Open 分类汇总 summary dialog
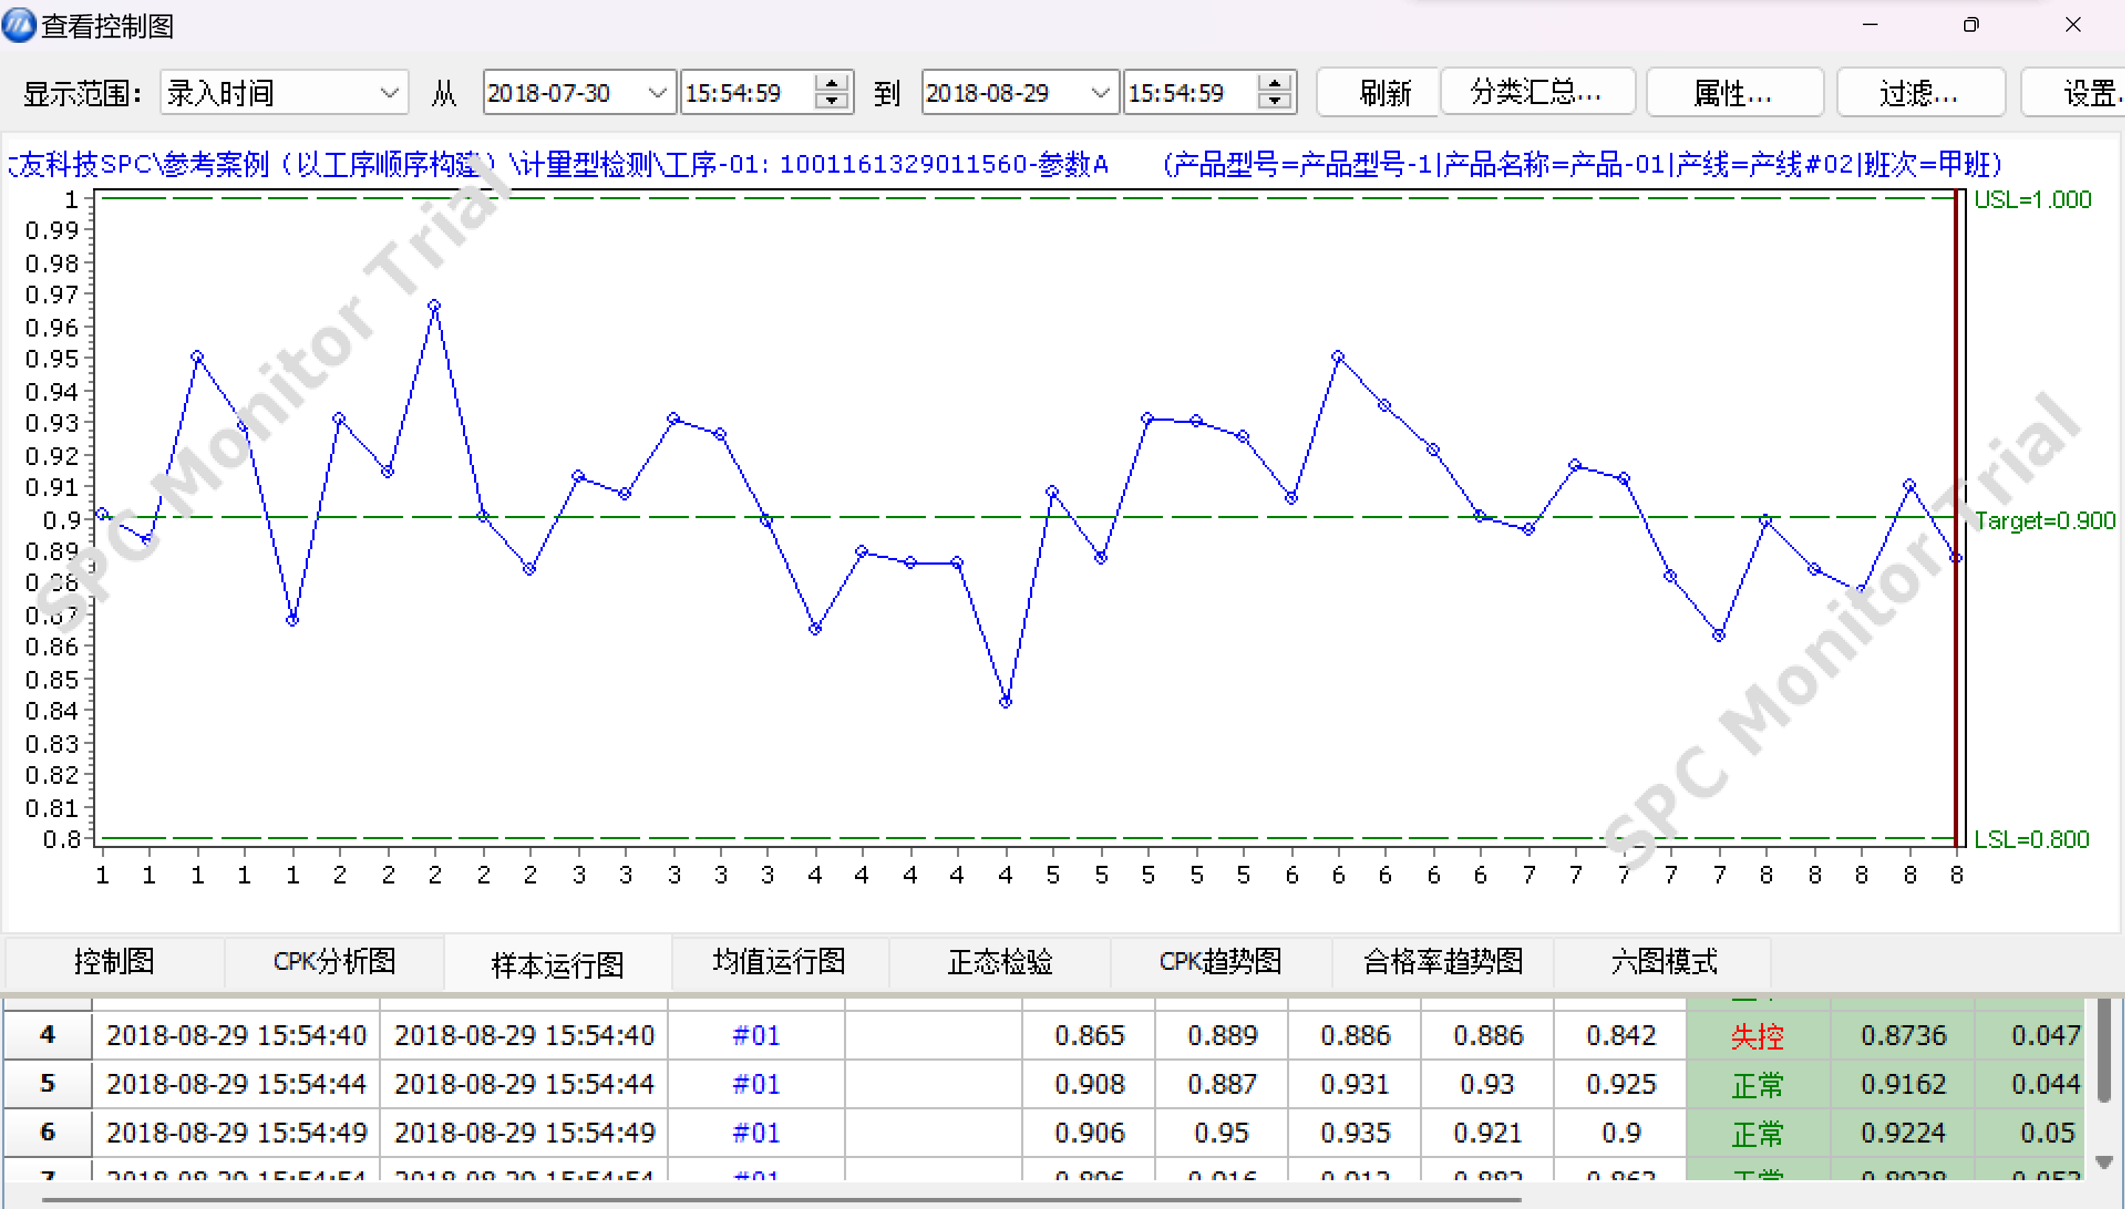Image resolution: width=2125 pixels, height=1209 pixels. [1537, 93]
